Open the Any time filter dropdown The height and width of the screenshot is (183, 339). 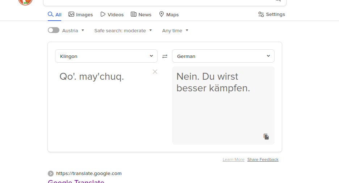(175, 30)
